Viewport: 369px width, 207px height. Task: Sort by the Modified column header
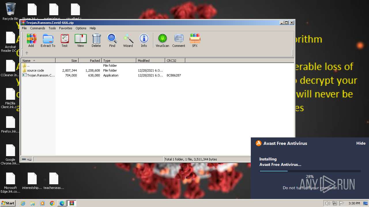pos(151,60)
